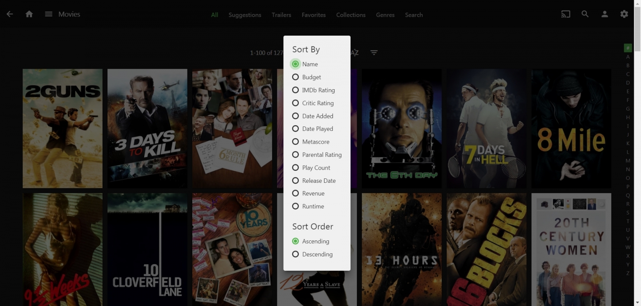
Task: Choose Ascending sort order
Action: click(x=310, y=241)
